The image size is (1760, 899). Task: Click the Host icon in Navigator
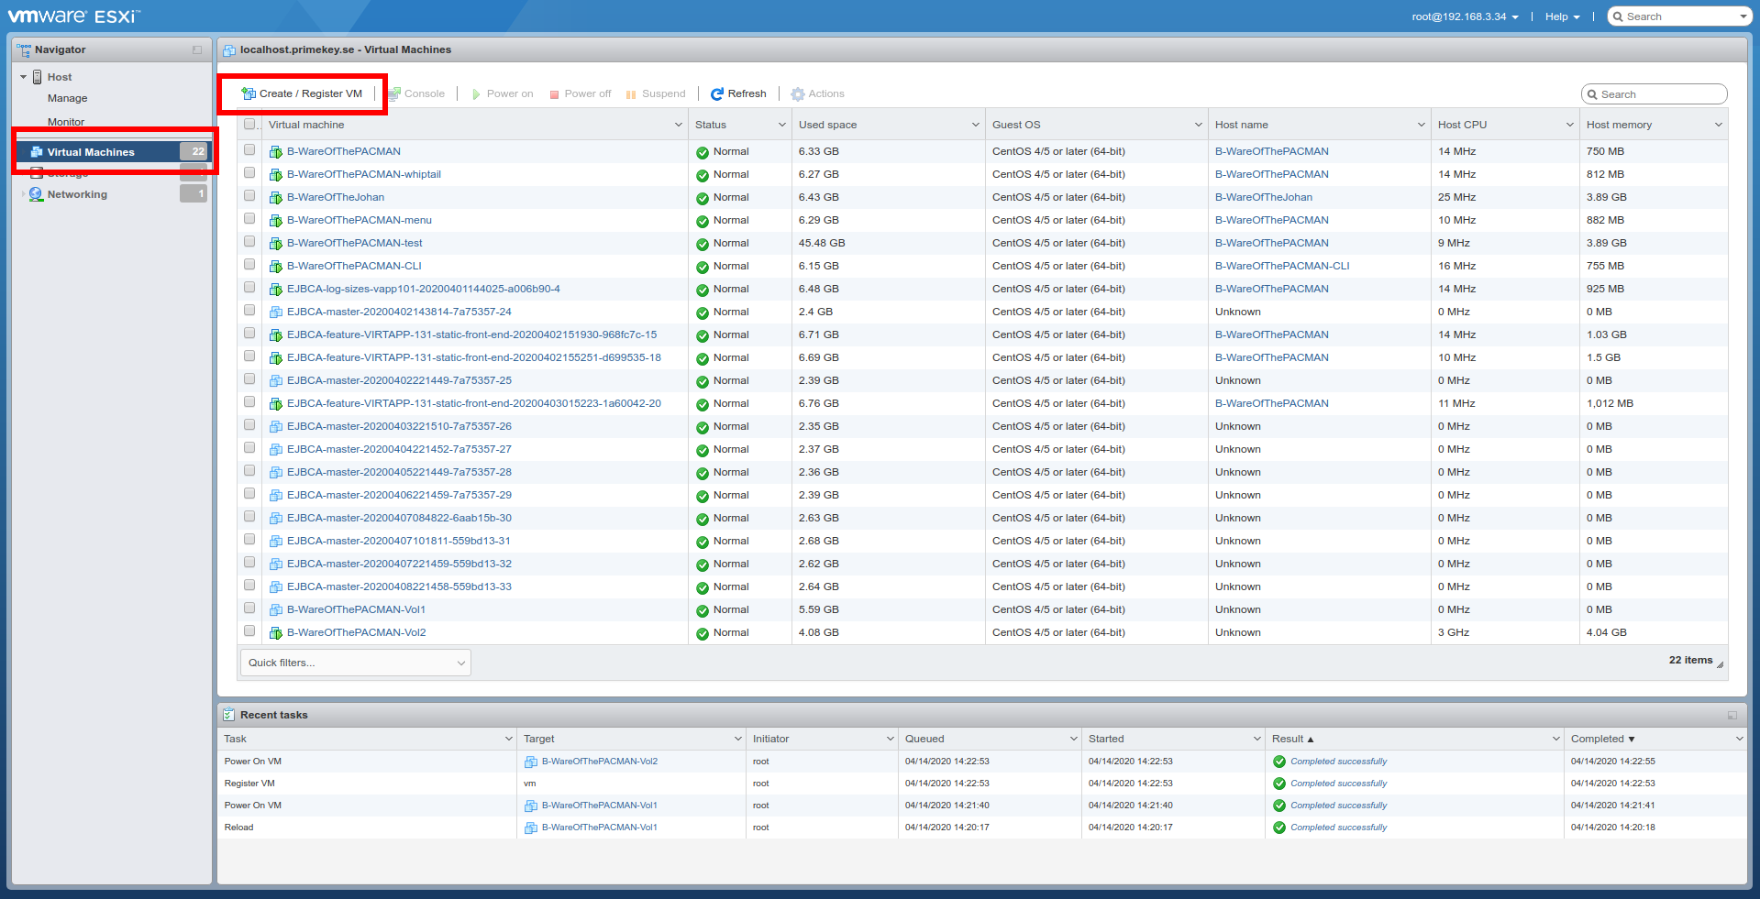click(x=38, y=77)
